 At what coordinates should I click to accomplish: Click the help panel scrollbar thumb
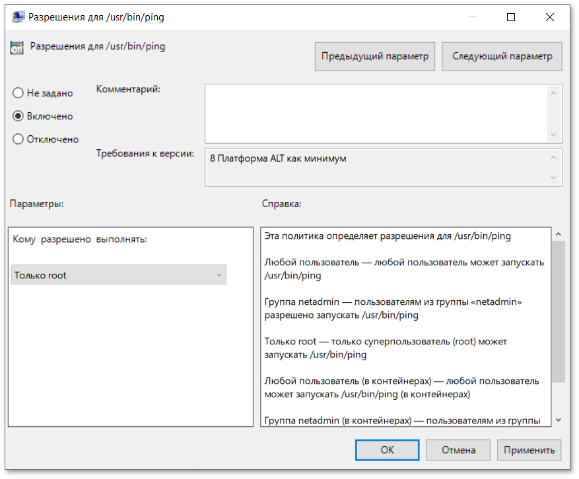[558, 310]
